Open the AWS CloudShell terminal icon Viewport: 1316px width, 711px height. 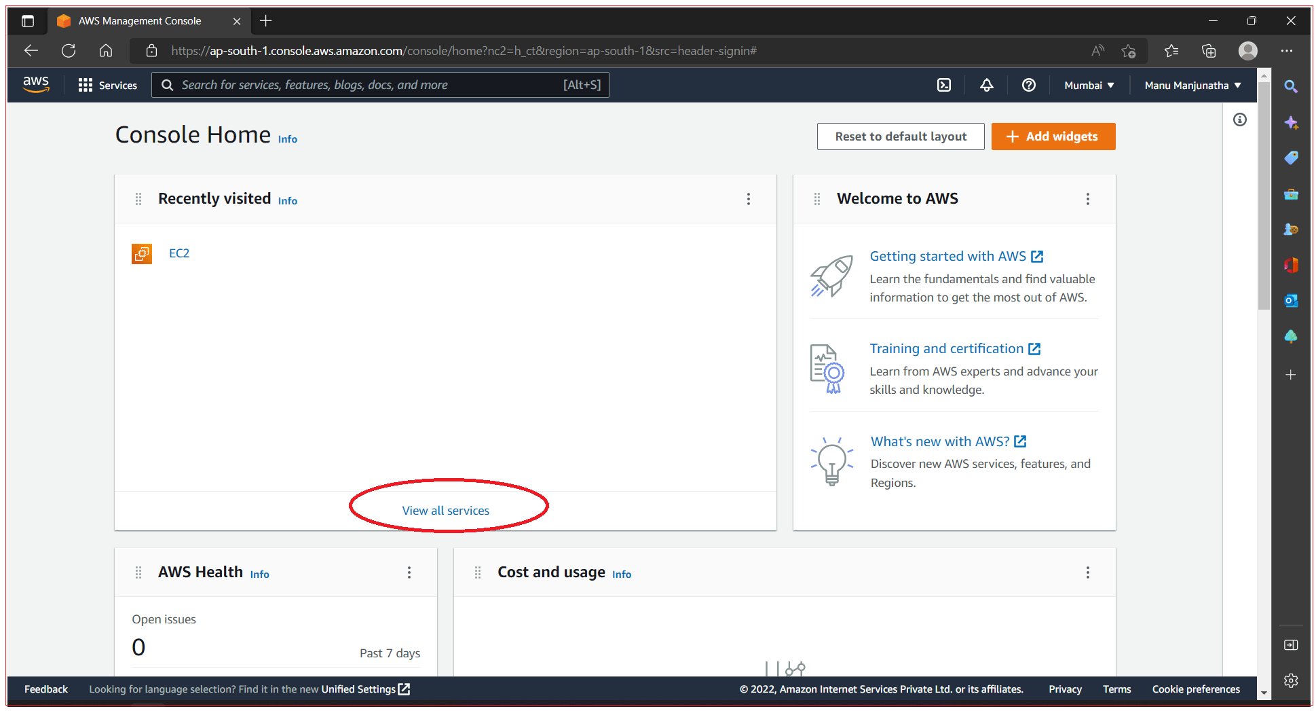coord(944,85)
